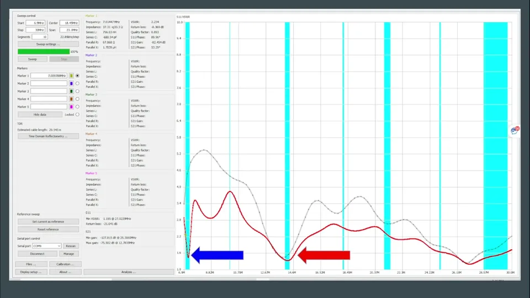The image size is (530, 298).
Task: Rescan serial ports
Action: tap(71, 246)
